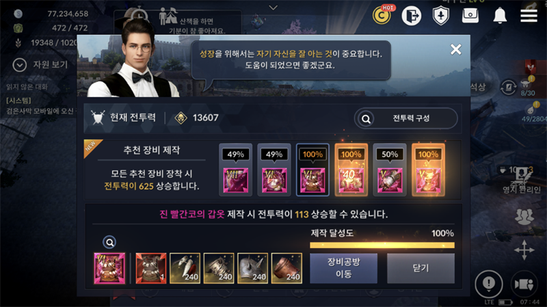Image resolution: width=547 pixels, height=307 pixels.
Task: Open the notification bell
Action: (x=500, y=15)
